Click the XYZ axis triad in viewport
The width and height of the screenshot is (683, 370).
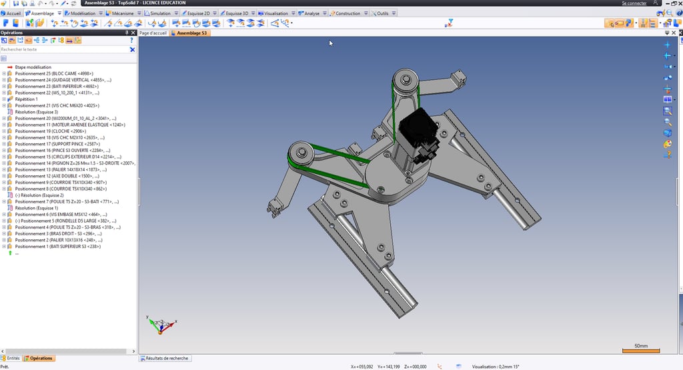pyautogui.click(x=161, y=325)
